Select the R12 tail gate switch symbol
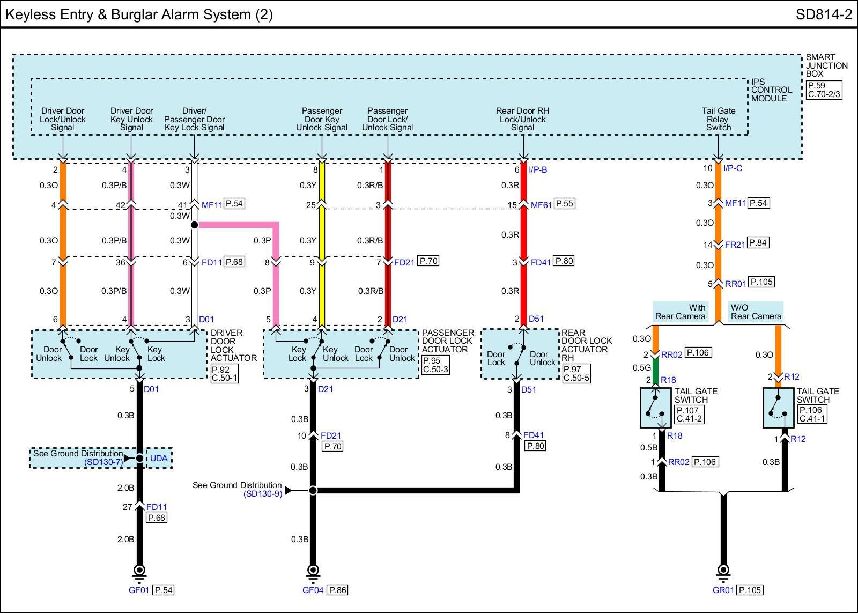This screenshot has height=613, width=858. 778,408
